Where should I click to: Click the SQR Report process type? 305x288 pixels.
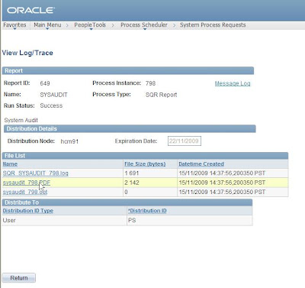(x=161, y=95)
